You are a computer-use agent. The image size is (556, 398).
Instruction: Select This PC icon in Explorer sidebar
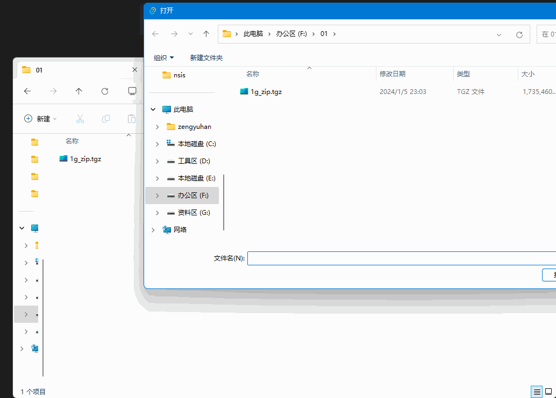click(x=34, y=228)
